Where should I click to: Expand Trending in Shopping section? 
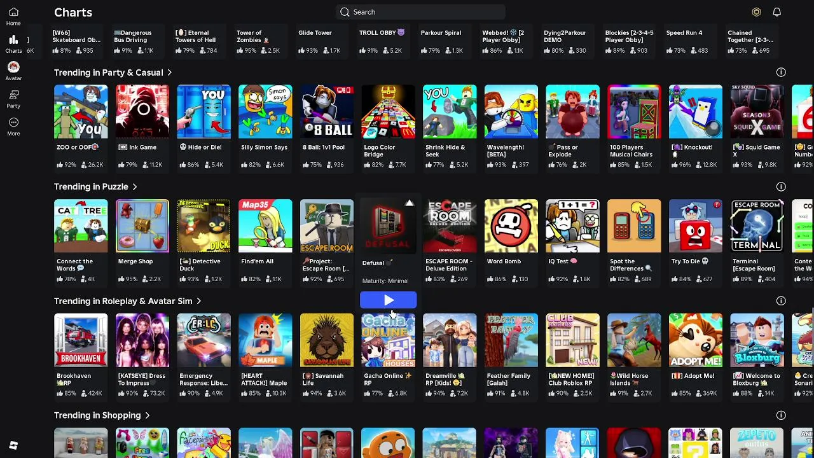coord(102,415)
